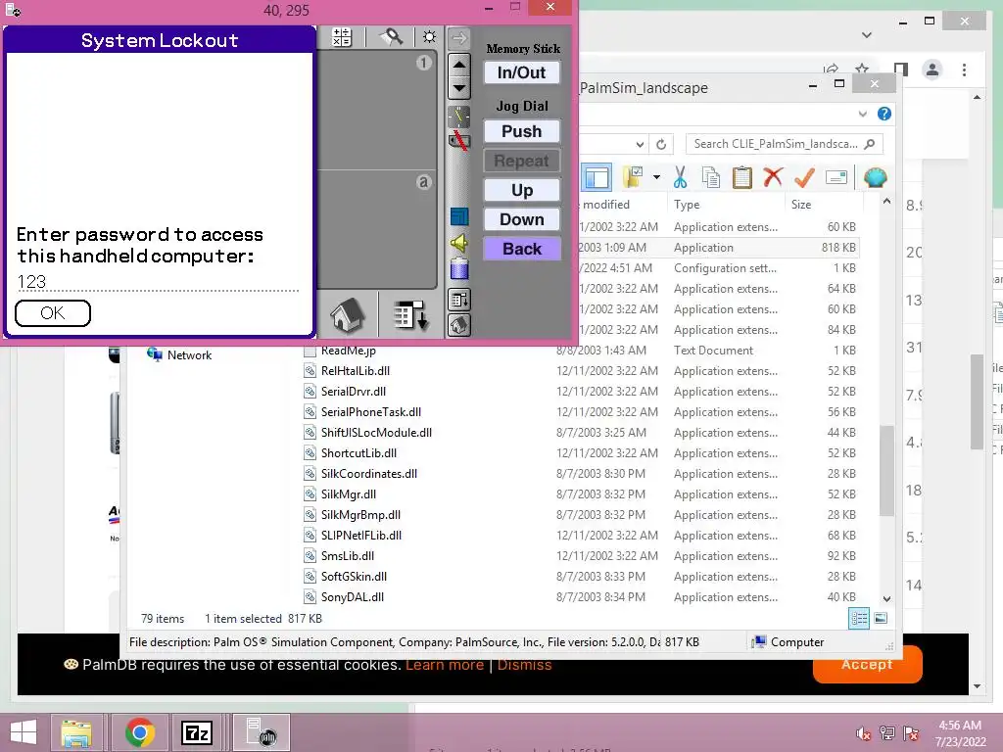This screenshot has height=752, width=1003.
Task: Click the Copy icon in Explorer toolbar
Action: click(711, 178)
